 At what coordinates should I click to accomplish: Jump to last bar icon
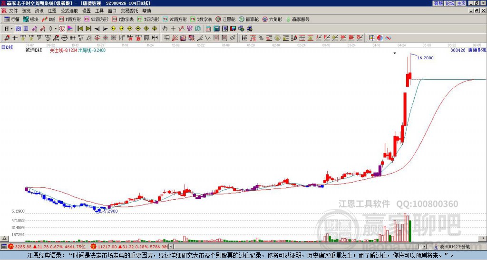(x=88, y=29)
